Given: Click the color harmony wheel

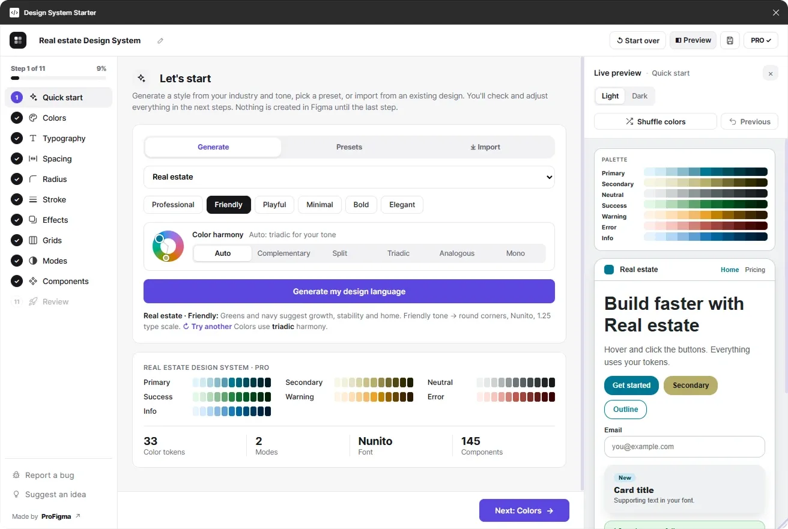Looking at the screenshot, I should pyautogui.click(x=168, y=246).
